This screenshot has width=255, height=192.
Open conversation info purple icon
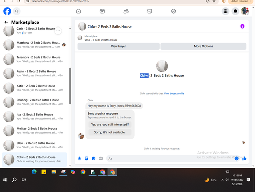242,26
